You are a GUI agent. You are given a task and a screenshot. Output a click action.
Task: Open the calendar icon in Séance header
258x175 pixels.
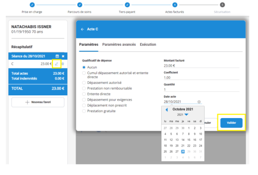point(57,56)
